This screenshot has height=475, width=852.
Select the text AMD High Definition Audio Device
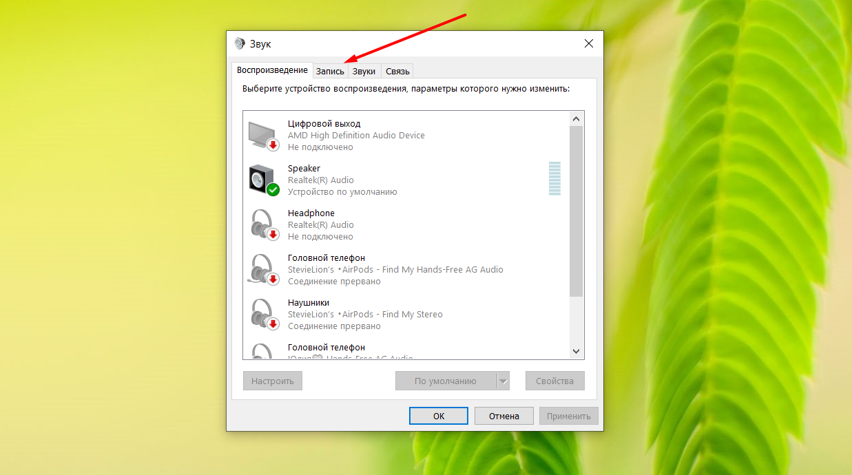356,136
